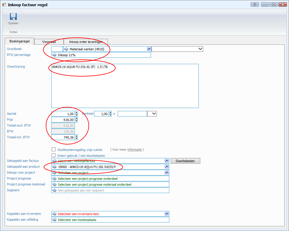Follow the informatie link
This screenshot has height=231, width=289.
pyautogui.click(x=134, y=149)
